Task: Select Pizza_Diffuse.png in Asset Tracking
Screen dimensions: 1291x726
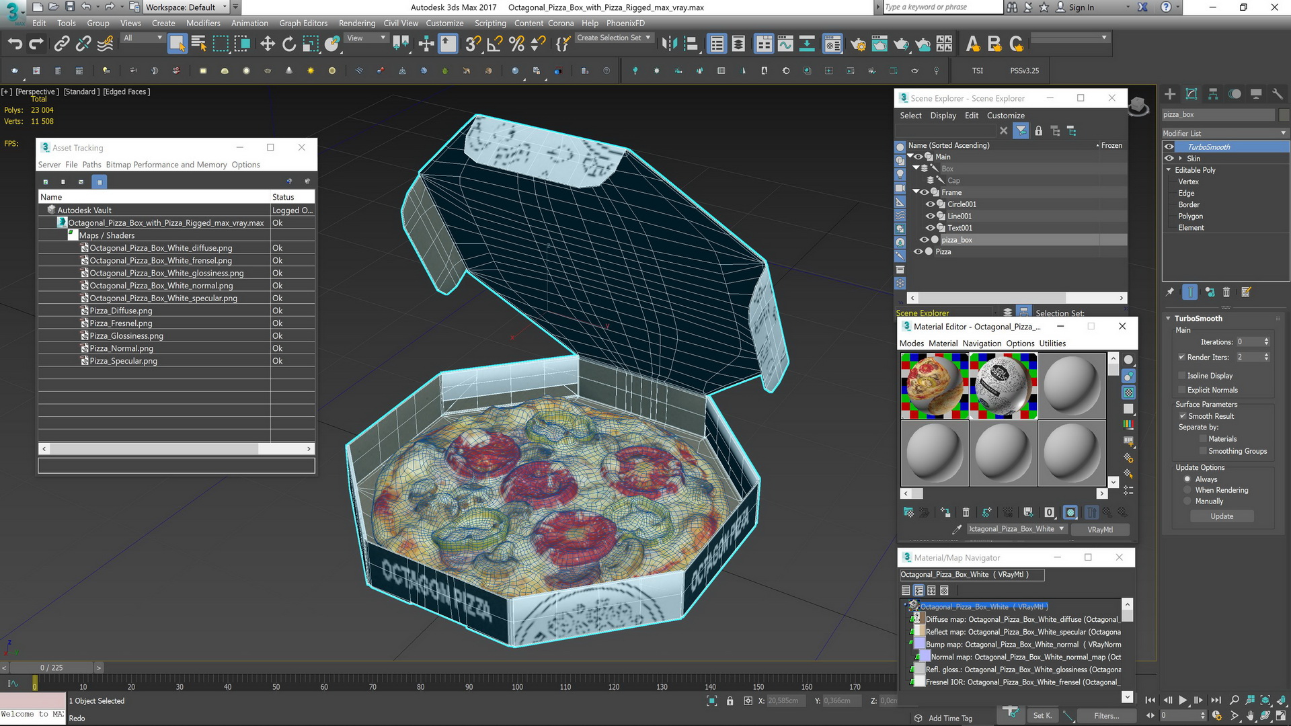Action: [x=121, y=311]
